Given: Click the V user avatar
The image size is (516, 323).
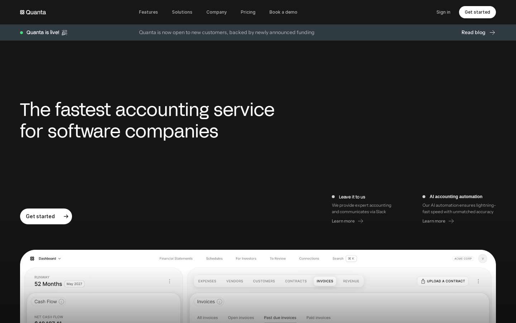Looking at the screenshot, I should 483,258.
